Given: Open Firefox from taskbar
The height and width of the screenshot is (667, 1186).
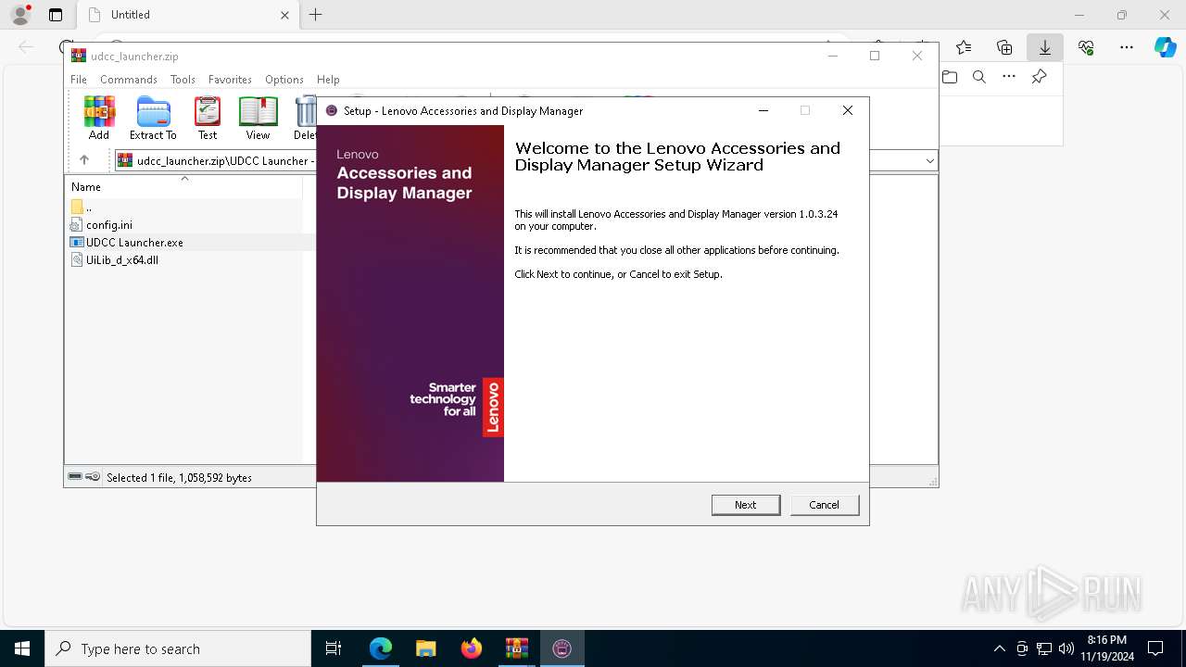Looking at the screenshot, I should 472,648.
